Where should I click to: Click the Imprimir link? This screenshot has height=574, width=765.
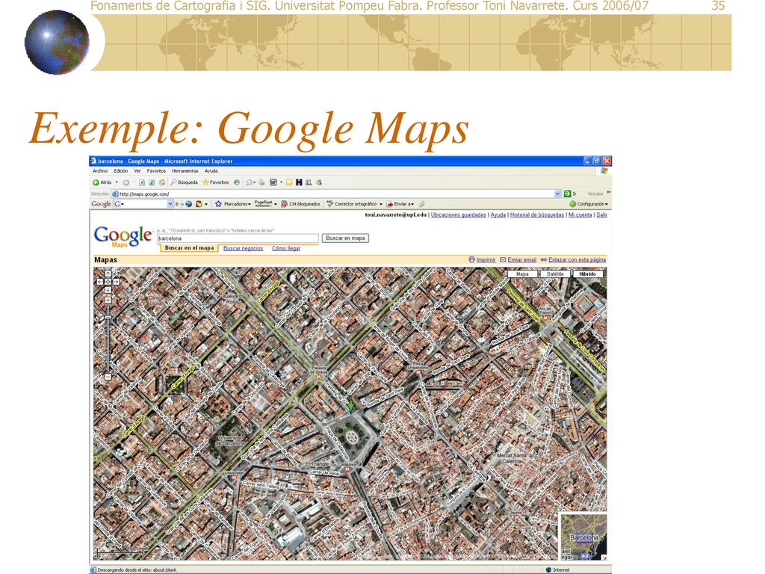[486, 259]
